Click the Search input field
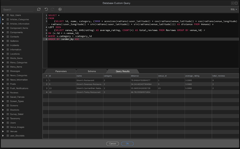The height and width of the screenshot is (149, 240). (18, 10)
